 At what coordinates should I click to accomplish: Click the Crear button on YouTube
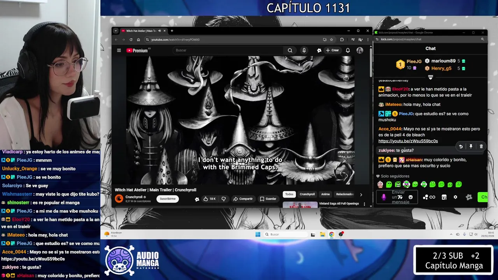[x=332, y=50]
